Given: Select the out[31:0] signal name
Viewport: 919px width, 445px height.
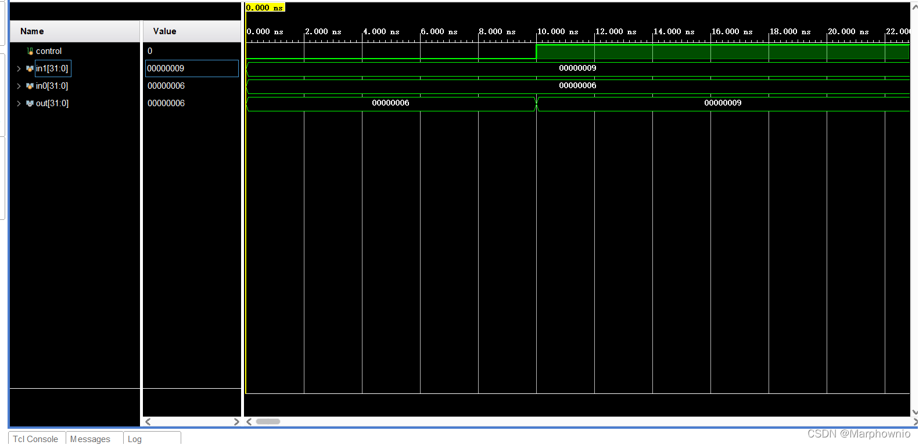Looking at the screenshot, I should tap(52, 103).
